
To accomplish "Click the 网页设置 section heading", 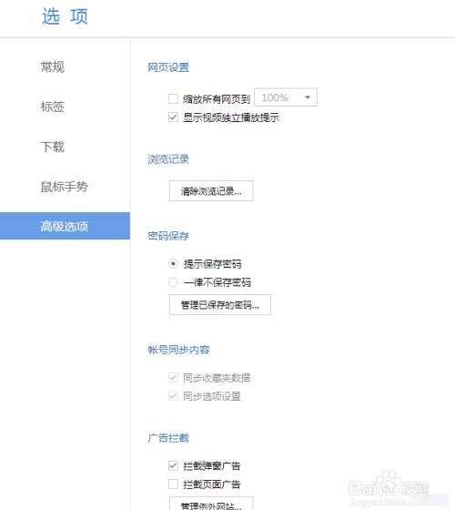I will click(168, 67).
